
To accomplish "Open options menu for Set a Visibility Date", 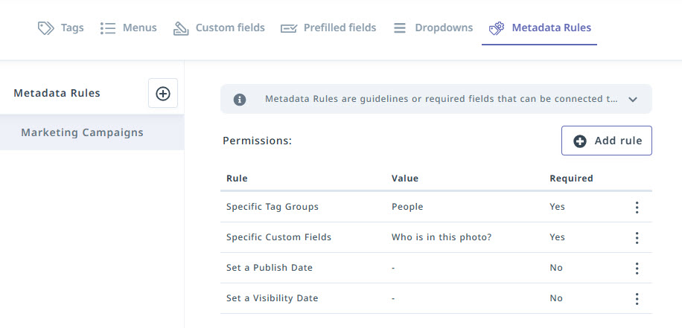I will point(637,299).
